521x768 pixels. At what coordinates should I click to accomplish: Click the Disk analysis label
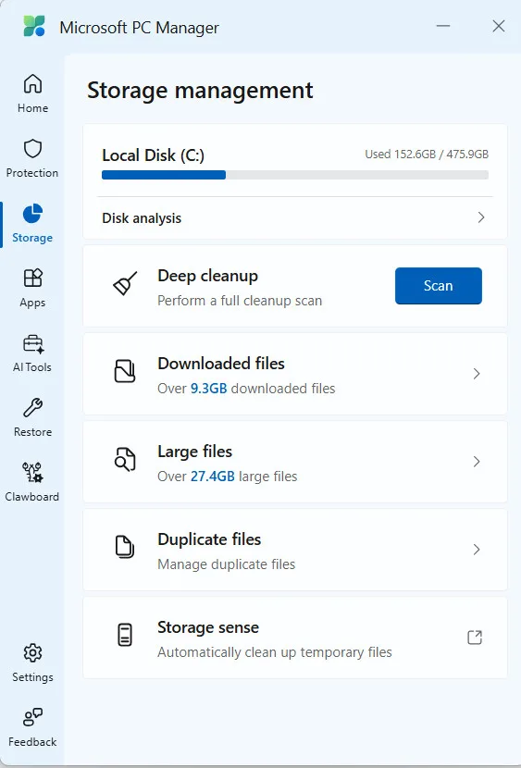click(142, 218)
